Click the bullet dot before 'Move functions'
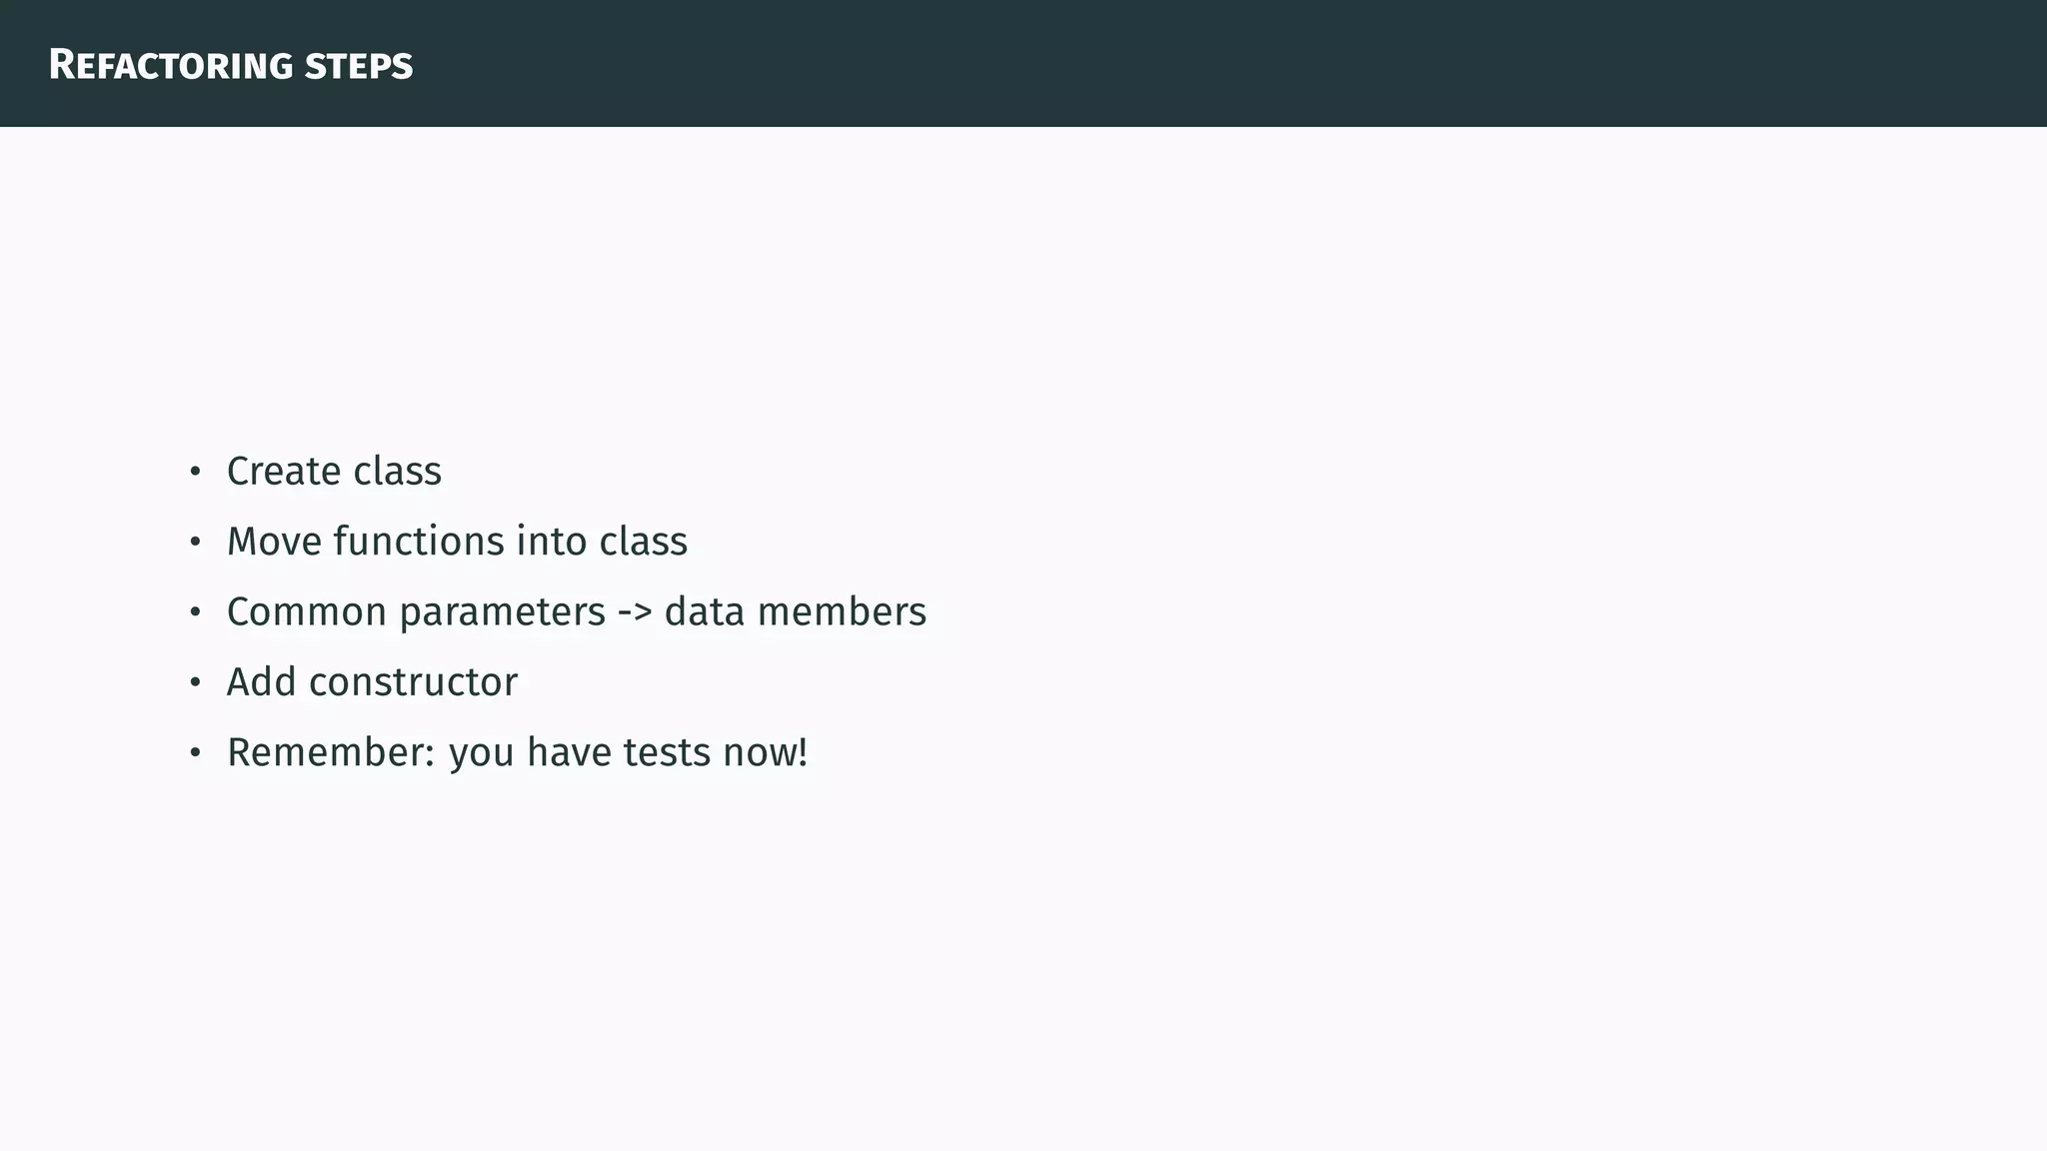The width and height of the screenshot is (2047, 1151). tap(196, 543)
